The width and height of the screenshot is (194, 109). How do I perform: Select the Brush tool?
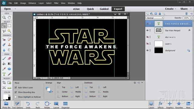tap(4, 58)
